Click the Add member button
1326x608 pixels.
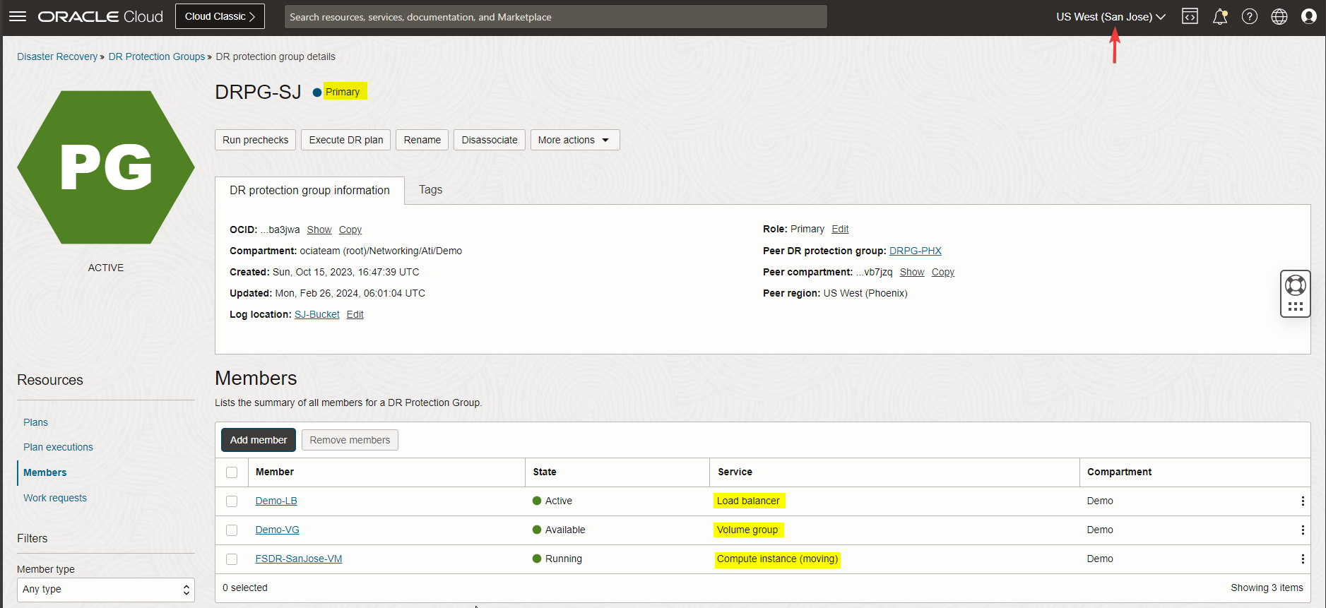[259, 440]
